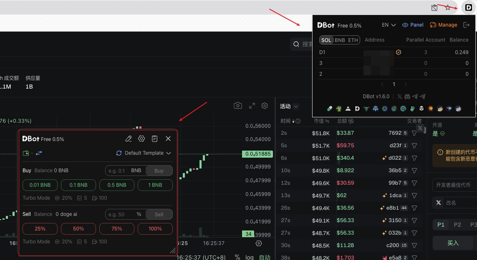Take chart snapshot with camera icon

tap(238, 106)
